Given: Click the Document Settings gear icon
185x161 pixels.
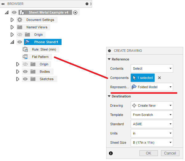Looking at the screenshot, I should [20, 20].
